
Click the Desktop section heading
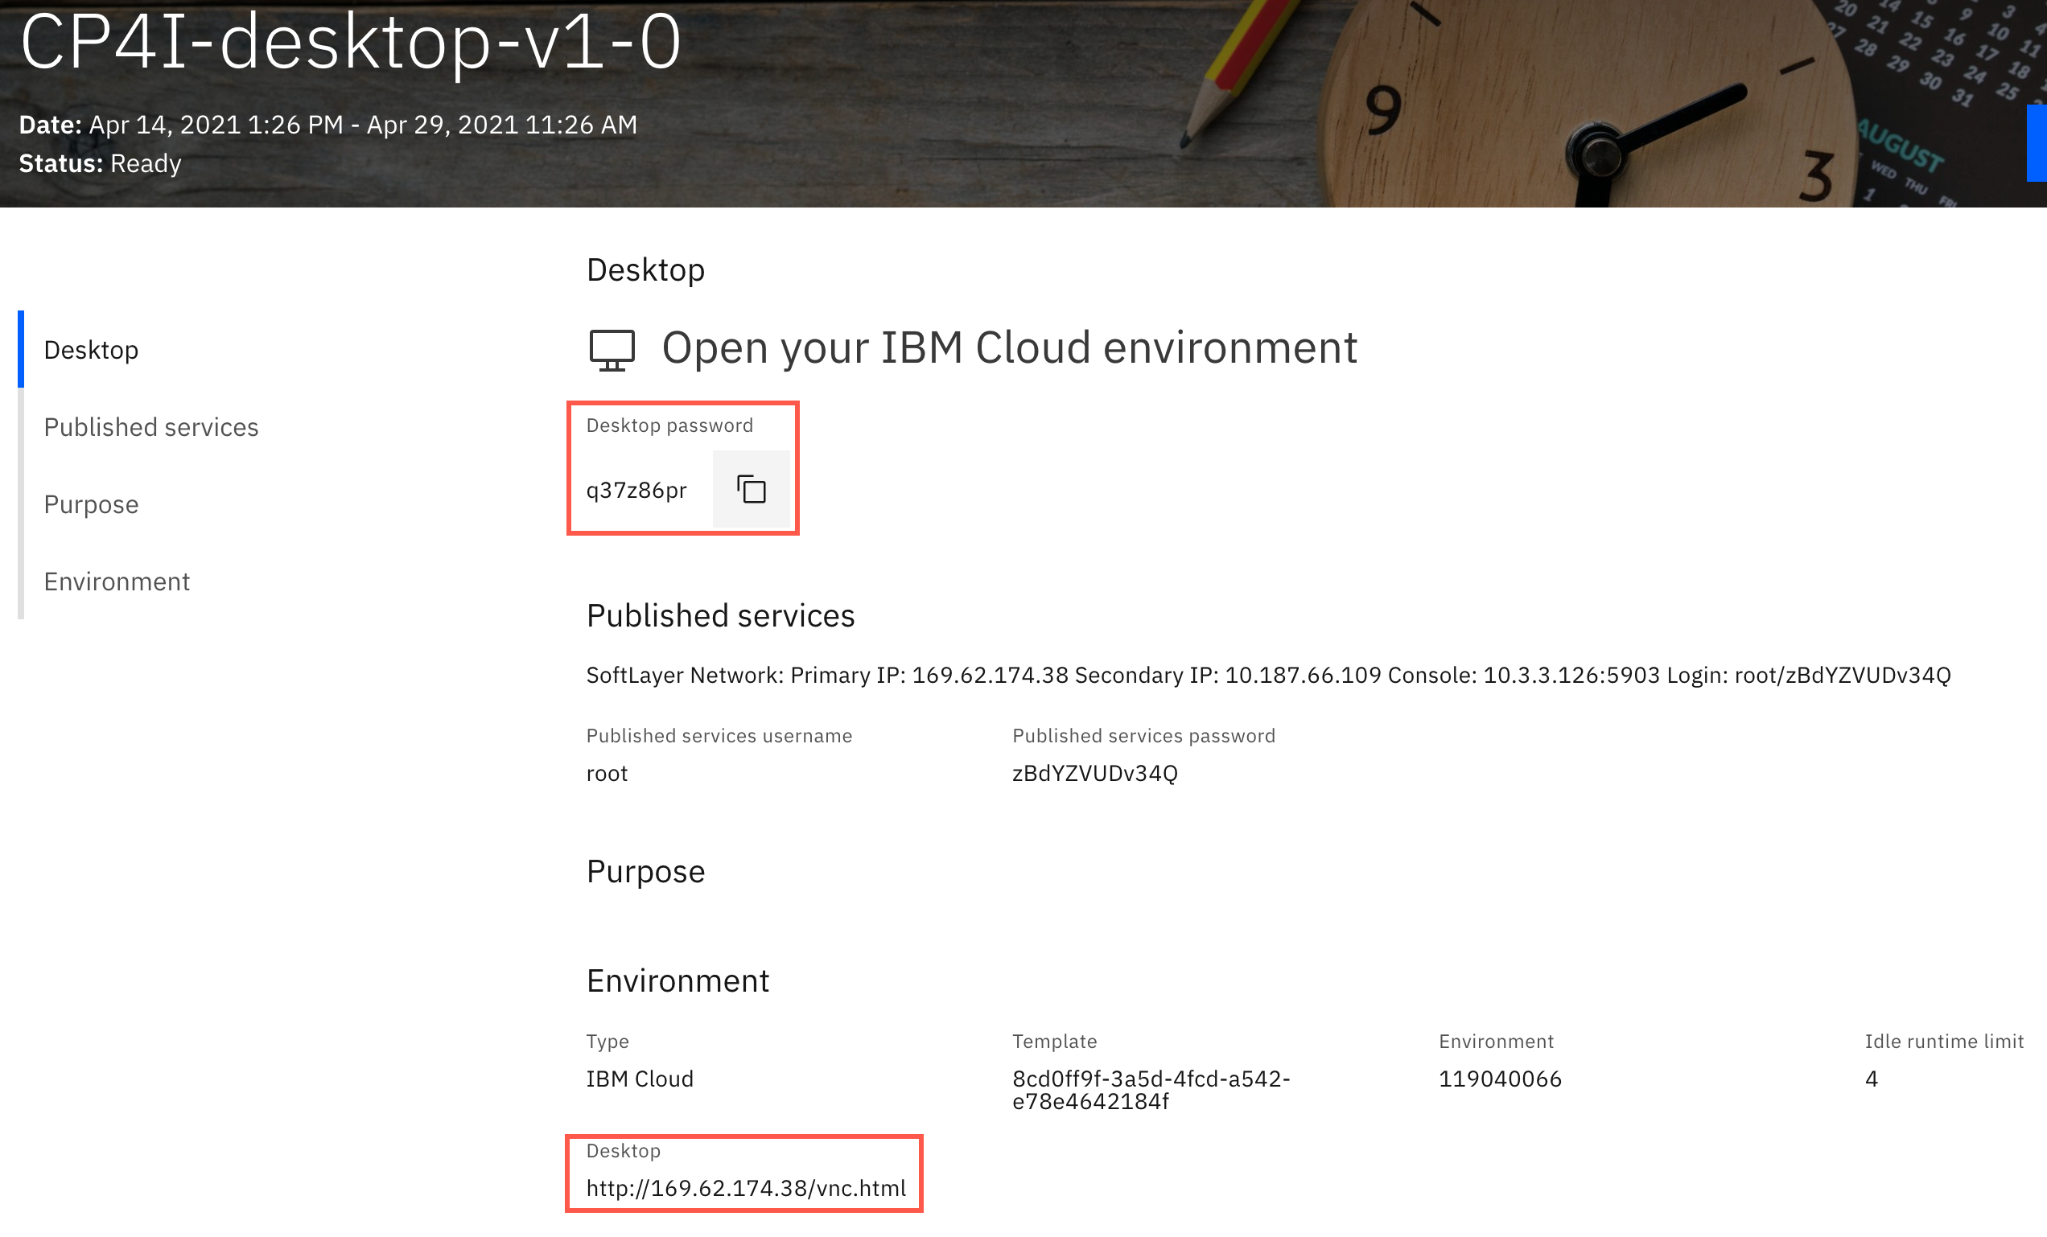pos(645,269)
